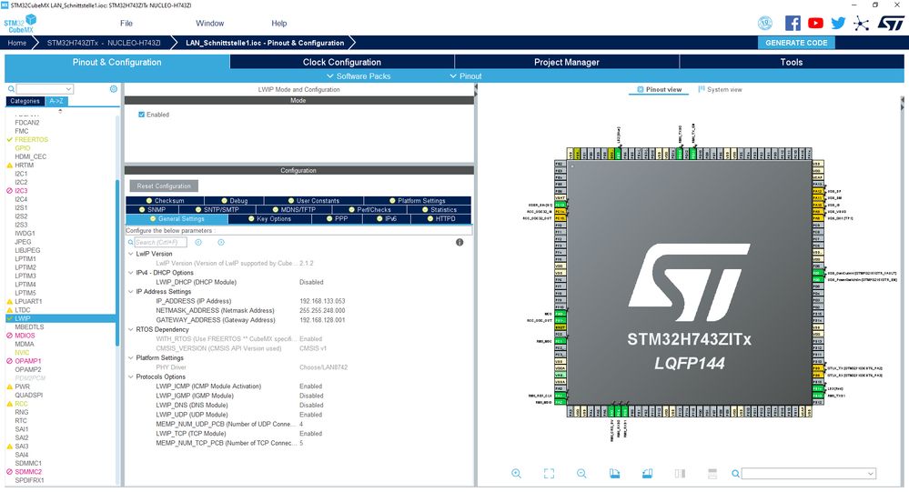Screen dimensions: 909x492
Task: Open the Key Options settings tab
Action: tap(269, 219)
